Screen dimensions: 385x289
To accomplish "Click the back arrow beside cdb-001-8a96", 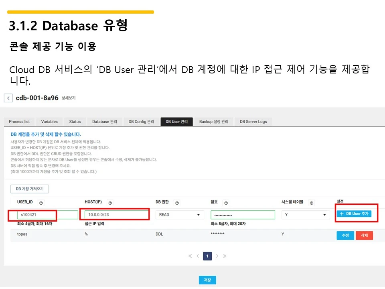I will tap(8, 98).
